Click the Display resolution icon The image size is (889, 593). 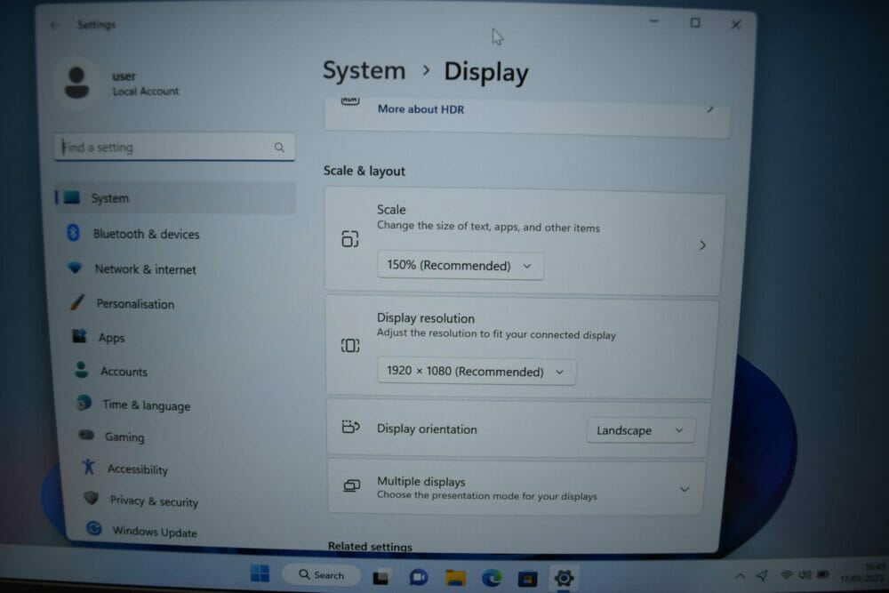point(349,345)
